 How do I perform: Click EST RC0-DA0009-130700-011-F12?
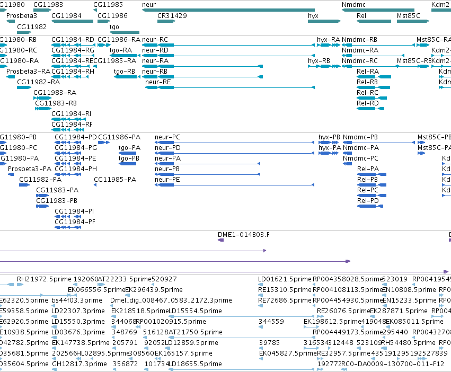pyautogui.click(x=392, y=364)
